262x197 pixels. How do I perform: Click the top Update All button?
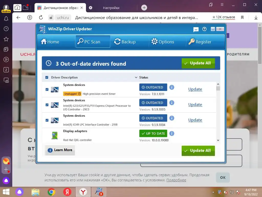[x=198, y=63]
